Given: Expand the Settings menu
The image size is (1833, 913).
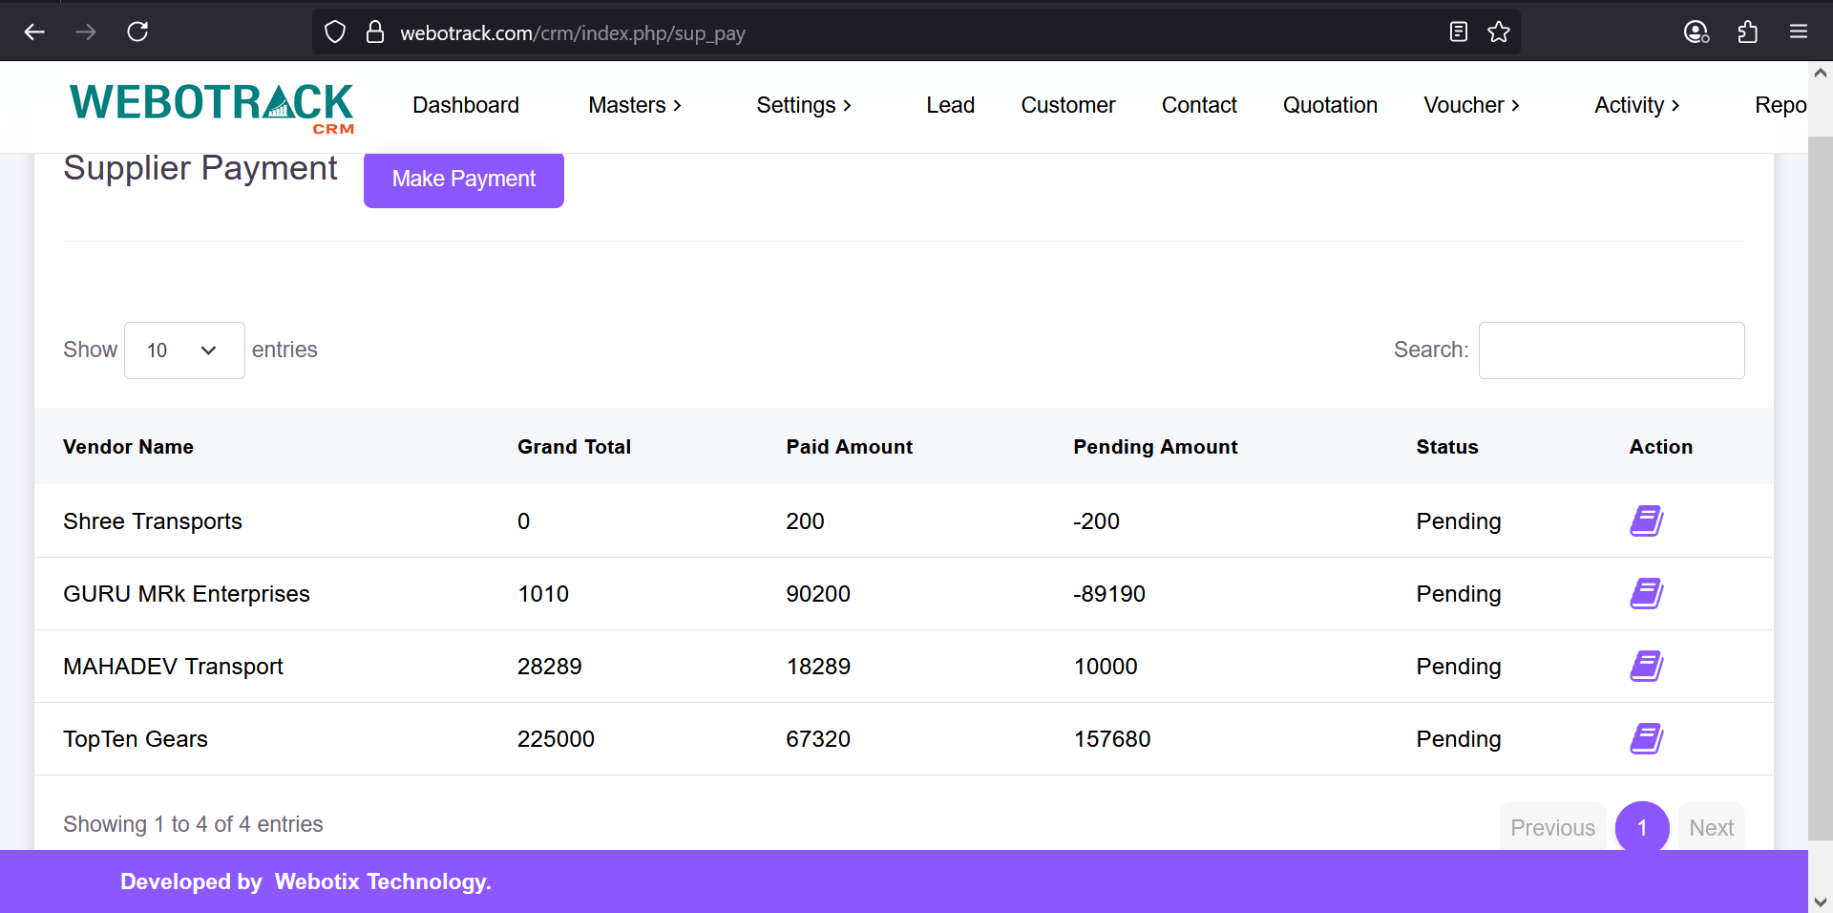Looking at the screenshot, I should pos(803,105).
